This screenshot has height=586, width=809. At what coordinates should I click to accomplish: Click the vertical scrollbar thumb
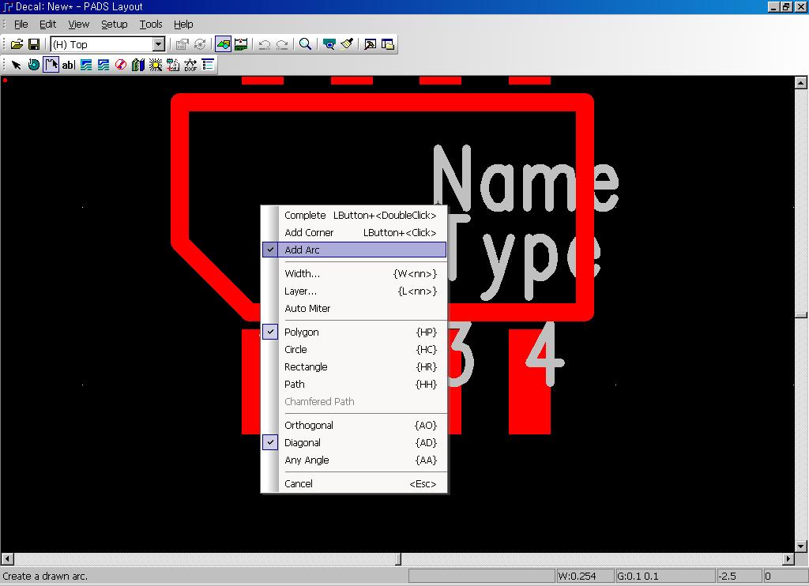tap(801, 315)
